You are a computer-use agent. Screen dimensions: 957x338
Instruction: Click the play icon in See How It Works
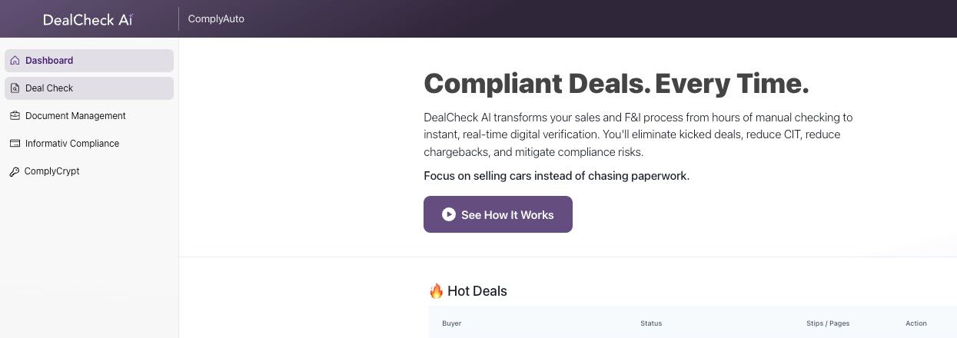(x=449, y=215)
